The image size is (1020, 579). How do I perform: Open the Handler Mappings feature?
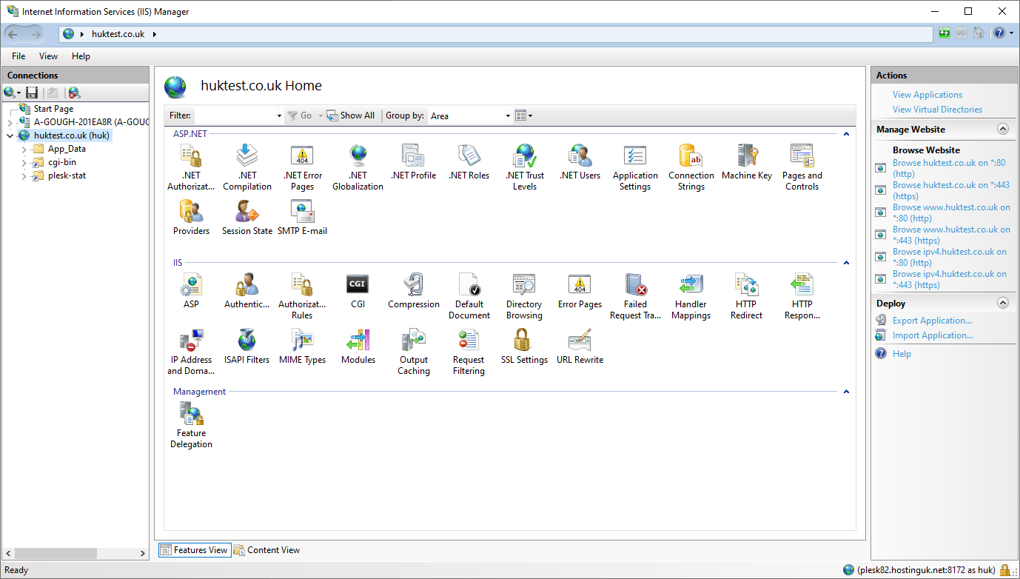point(691,296)
